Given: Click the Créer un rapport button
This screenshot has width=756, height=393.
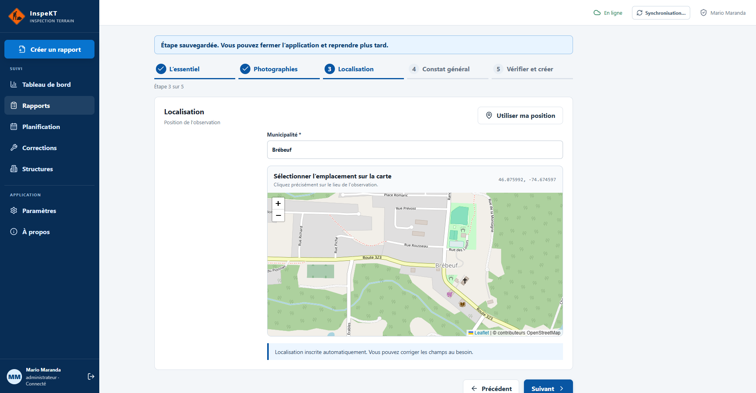Looking at the screenshot, I should click(49, 49).
